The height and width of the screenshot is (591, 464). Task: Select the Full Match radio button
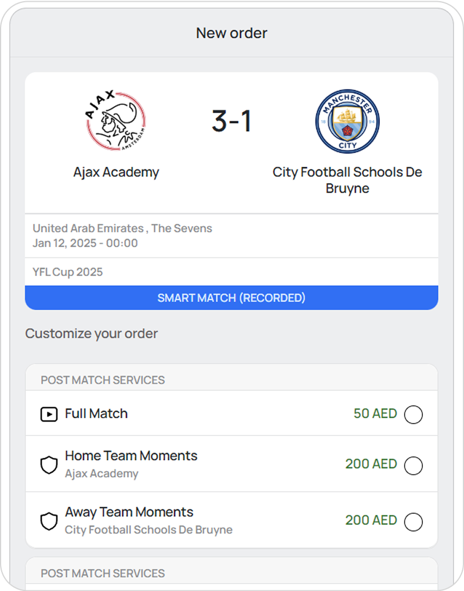pos(413,415)
